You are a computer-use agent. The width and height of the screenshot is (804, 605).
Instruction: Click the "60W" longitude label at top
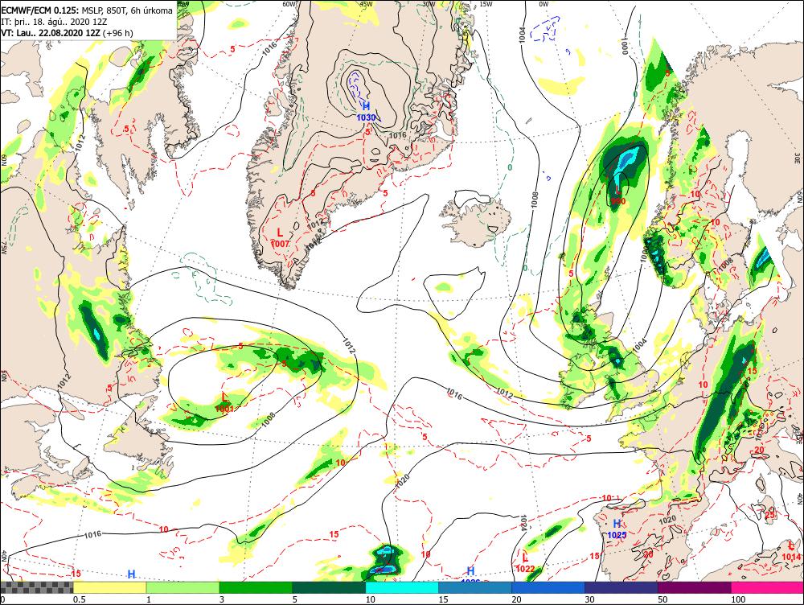pos(289,3)
